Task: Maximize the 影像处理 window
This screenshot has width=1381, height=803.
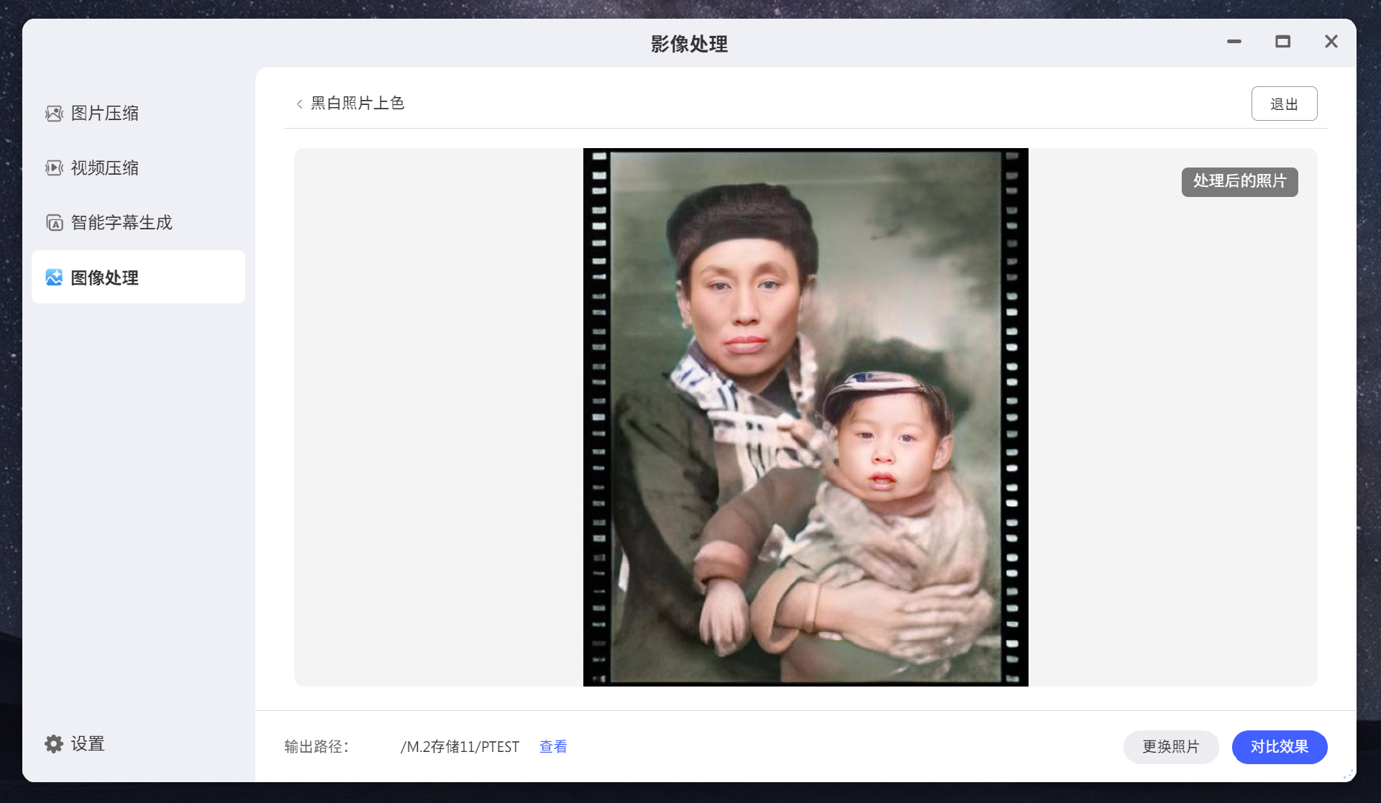Action: point(1282,42)
